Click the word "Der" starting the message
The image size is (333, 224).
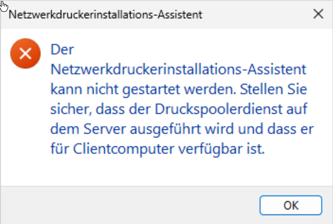tap(62, 50)
